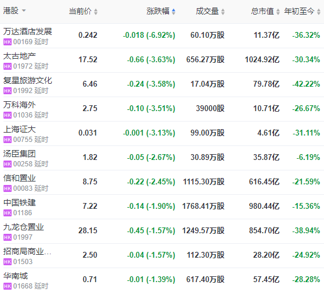This screenshot has width=324, height=292.
Task: Click HK badge beside 01503
Action: [8, 262]
